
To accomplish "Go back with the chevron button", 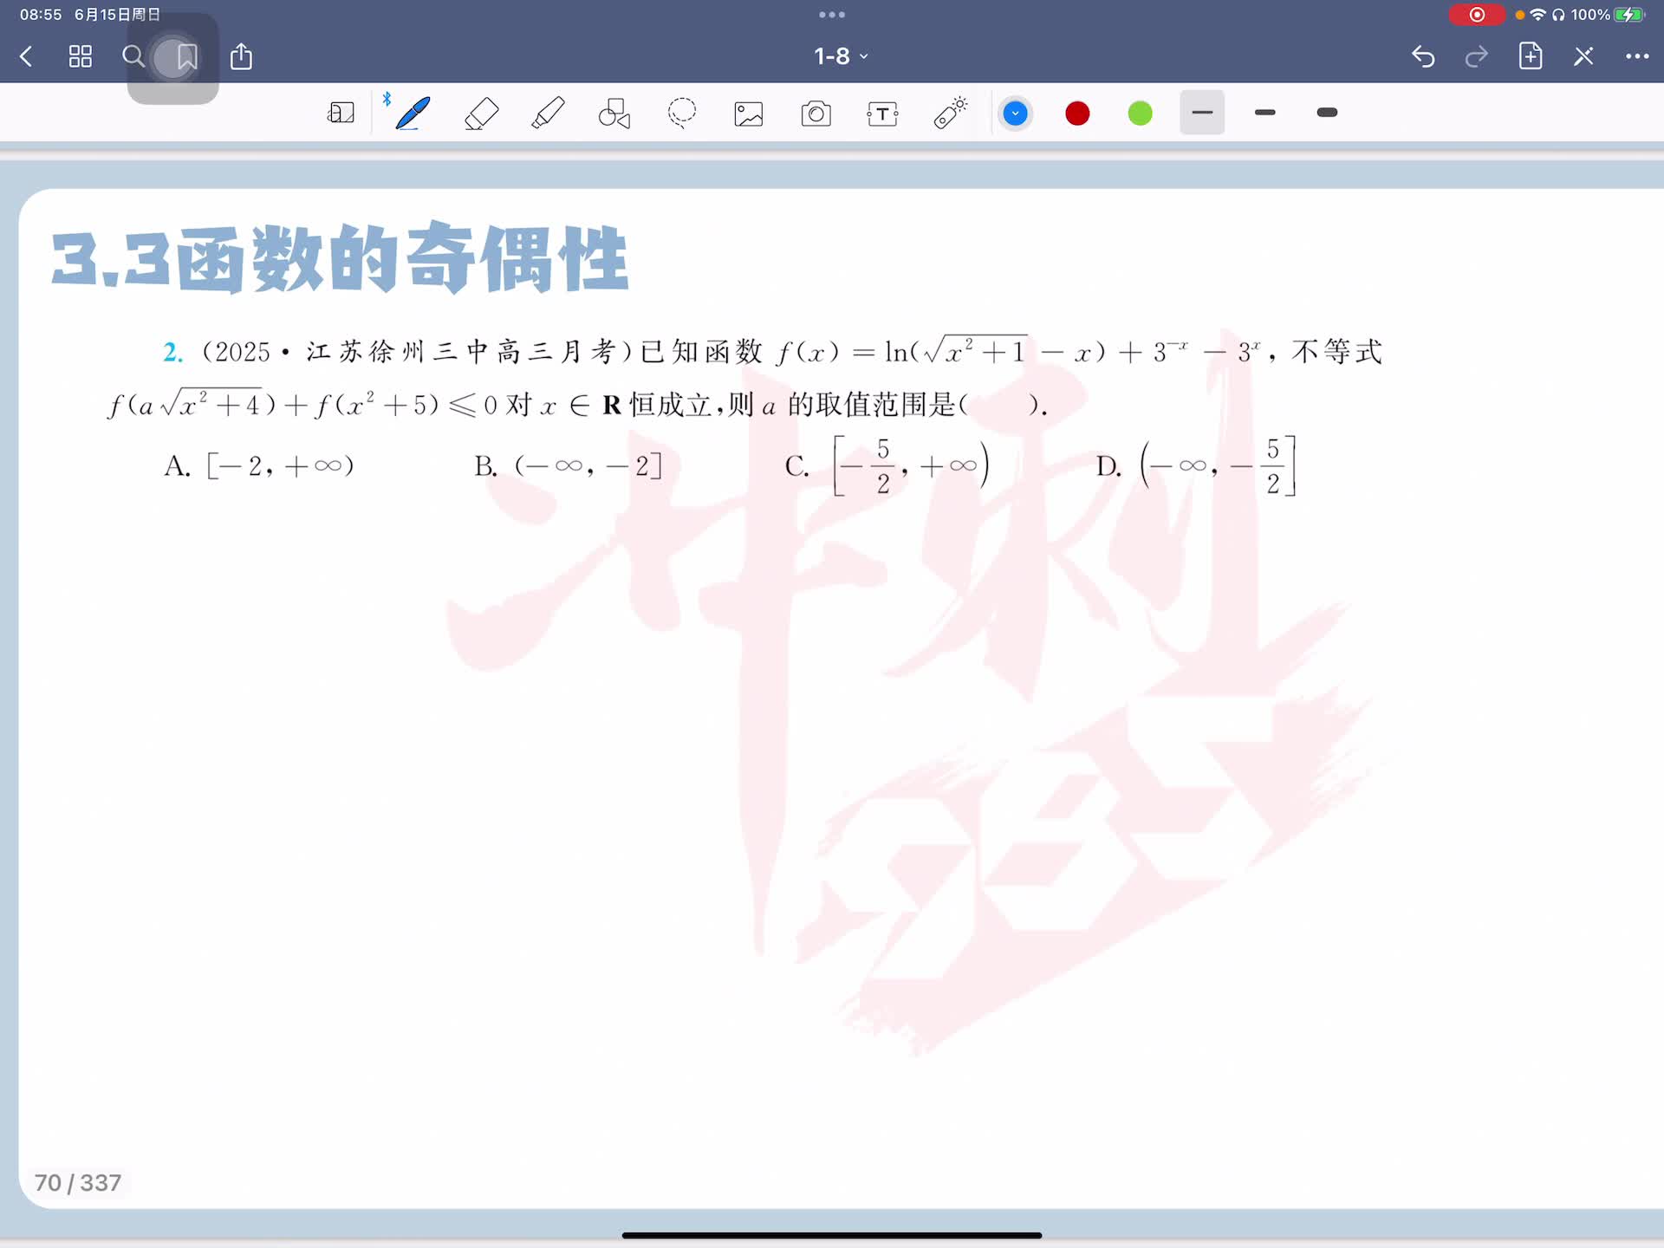I will (26, 57).
